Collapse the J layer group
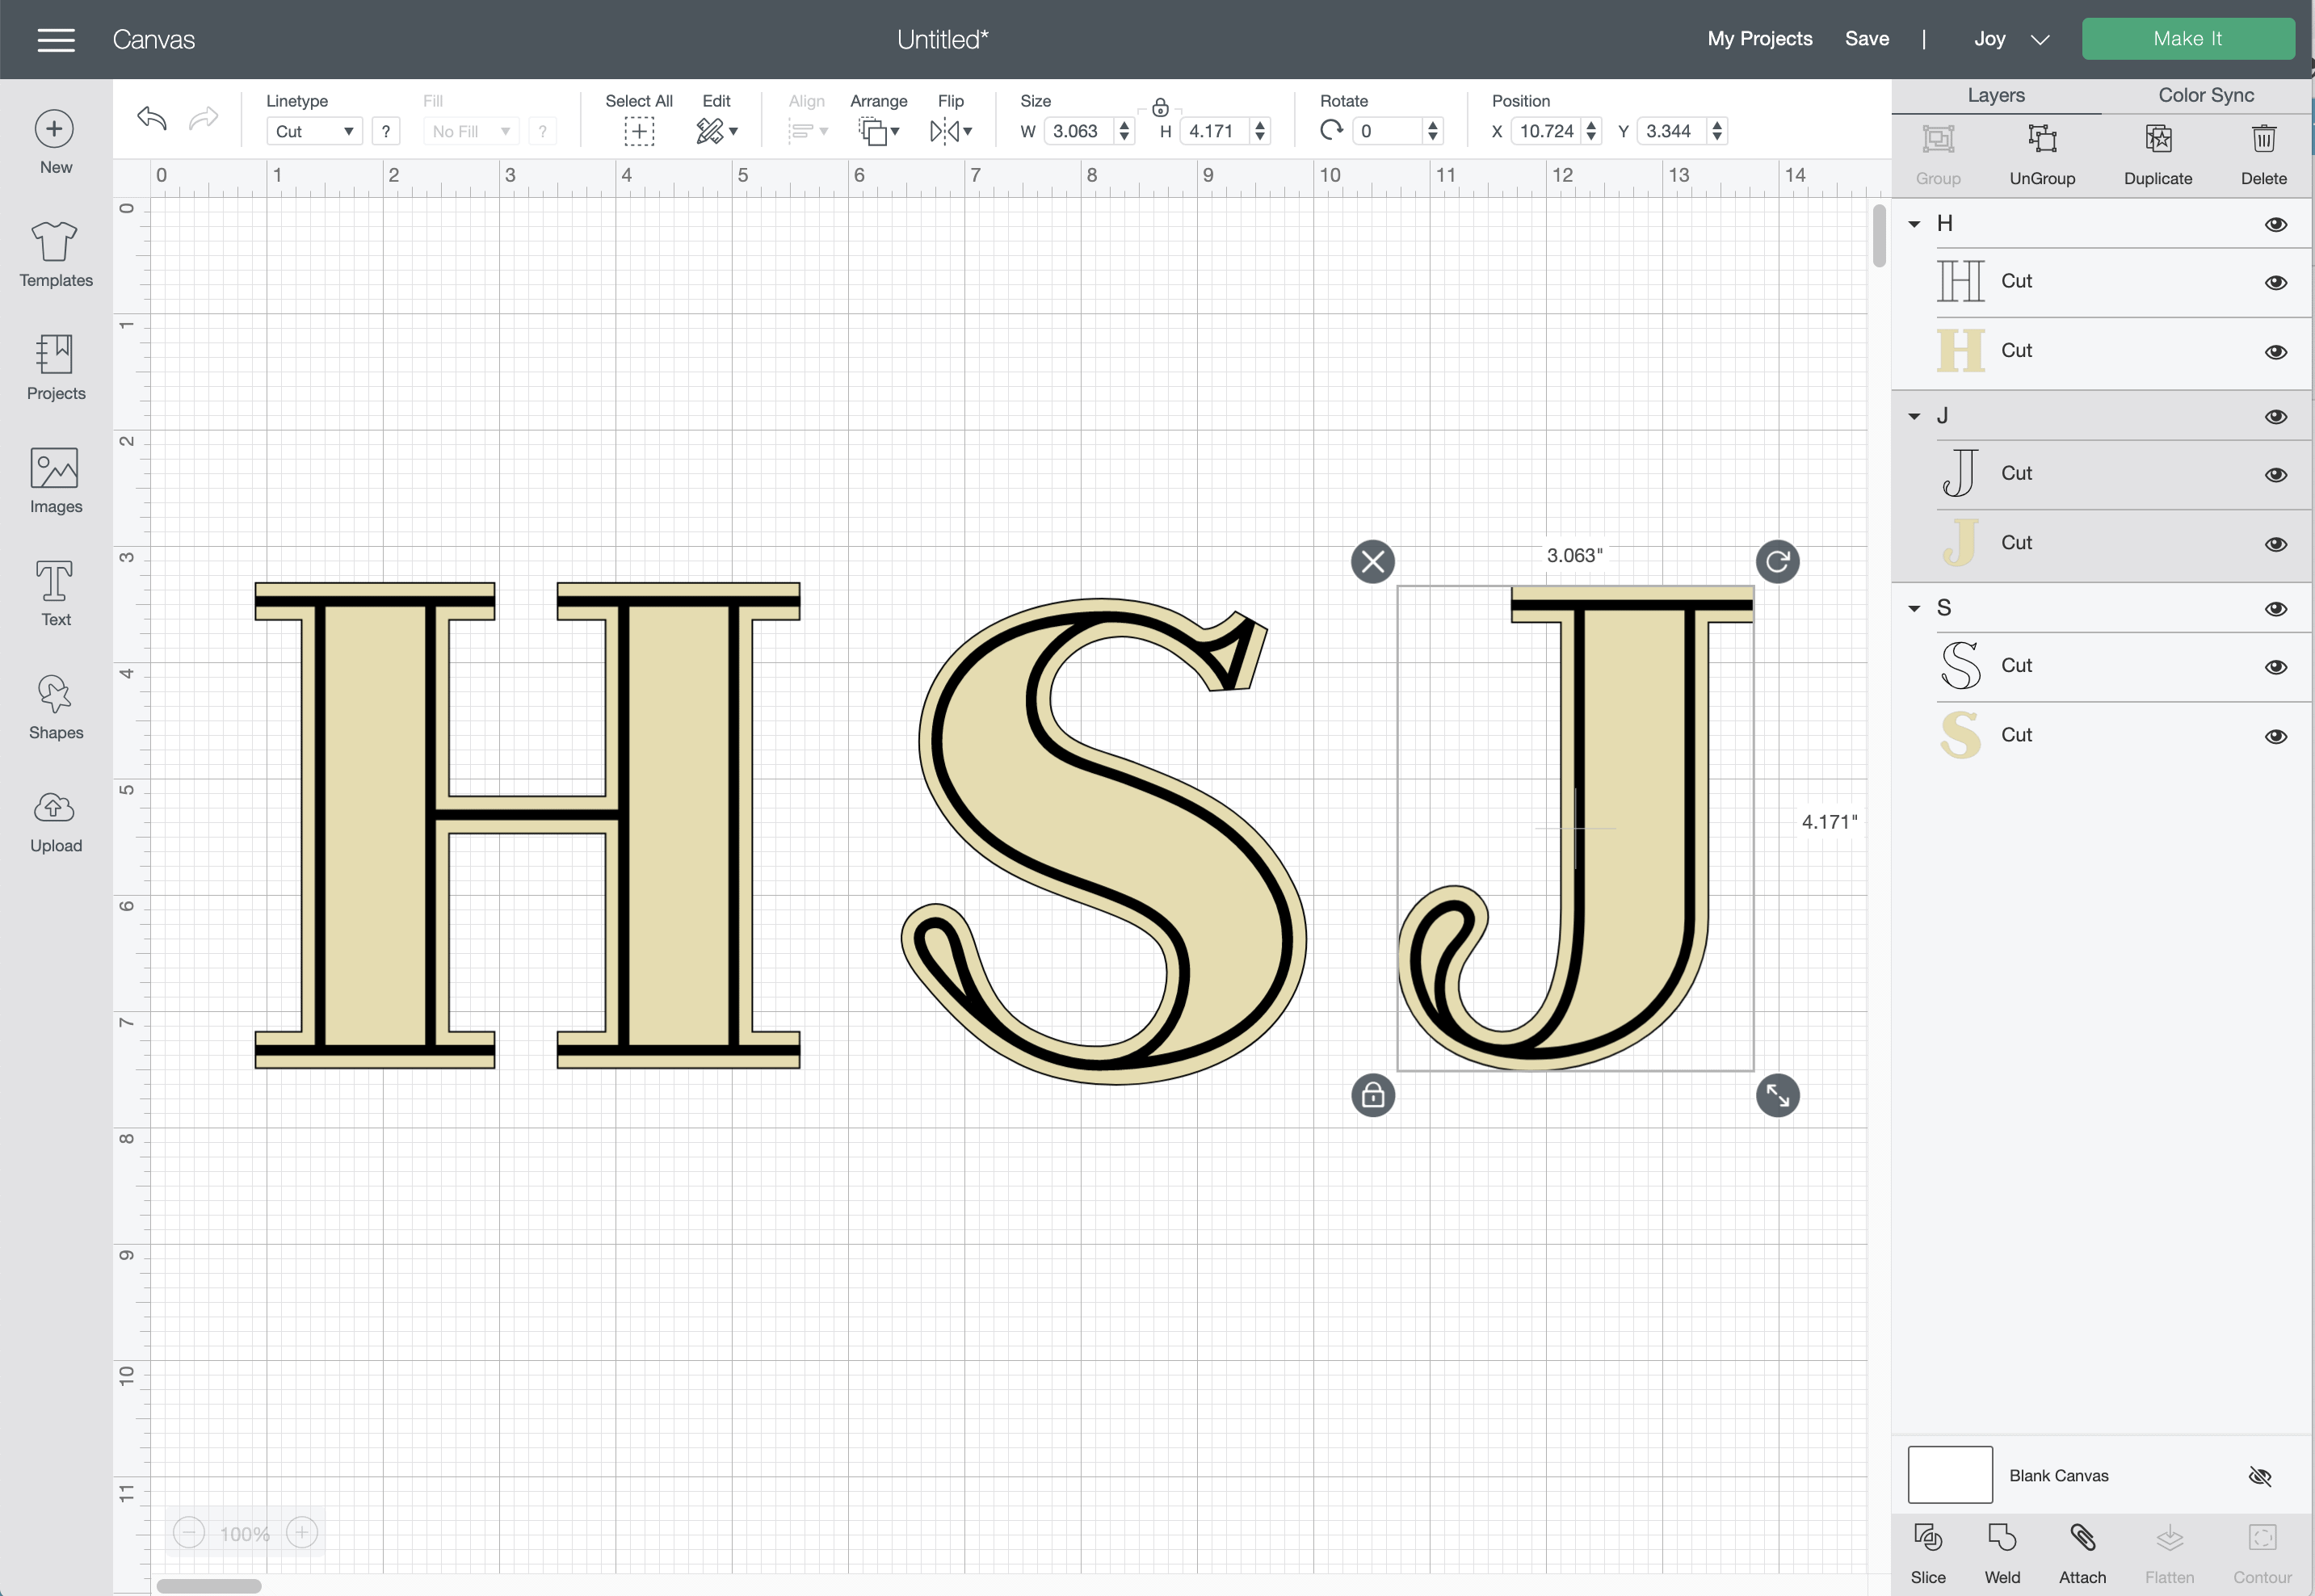The width and height of the screenshot is (2315, 1596). click(1914, 416)
